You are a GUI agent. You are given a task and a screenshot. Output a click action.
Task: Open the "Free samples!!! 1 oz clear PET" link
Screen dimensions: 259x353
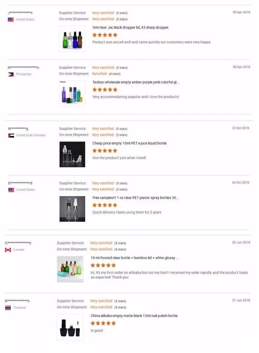coord(135,198)
